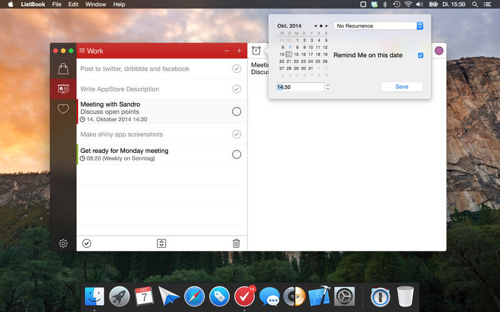The height and width of the screenshot is (312, 500).
Task: Open the Edit menu
Action: tap(73, 4)
